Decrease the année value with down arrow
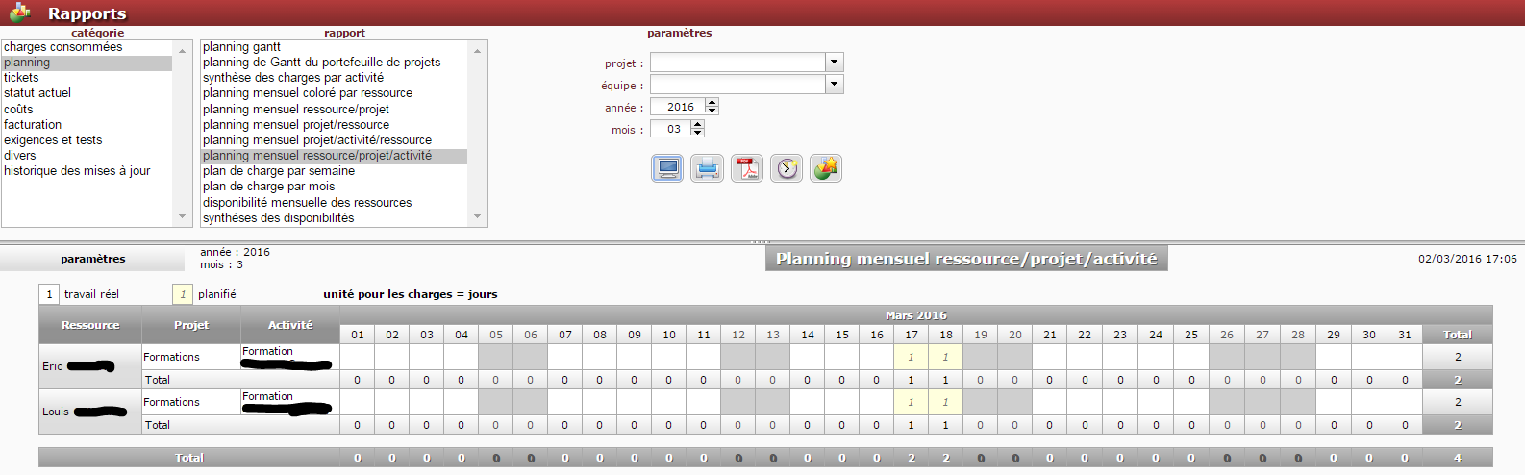Screen dimensions: 1525x475 click(x=712, y=111)
